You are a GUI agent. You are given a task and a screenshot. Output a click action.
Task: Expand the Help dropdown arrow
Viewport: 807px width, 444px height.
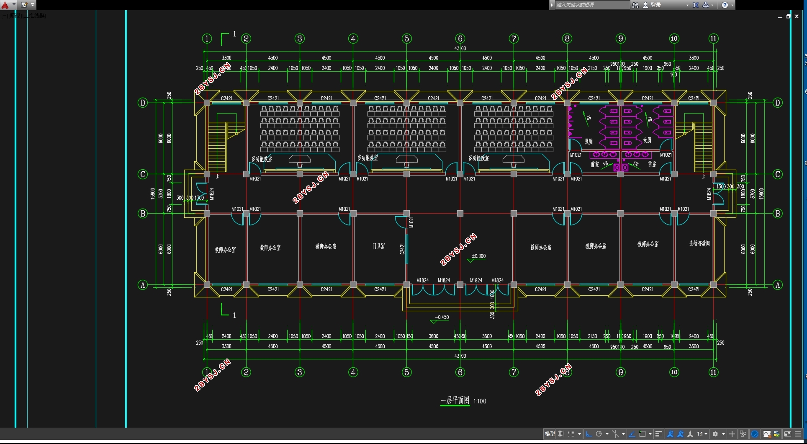[732, 5]
